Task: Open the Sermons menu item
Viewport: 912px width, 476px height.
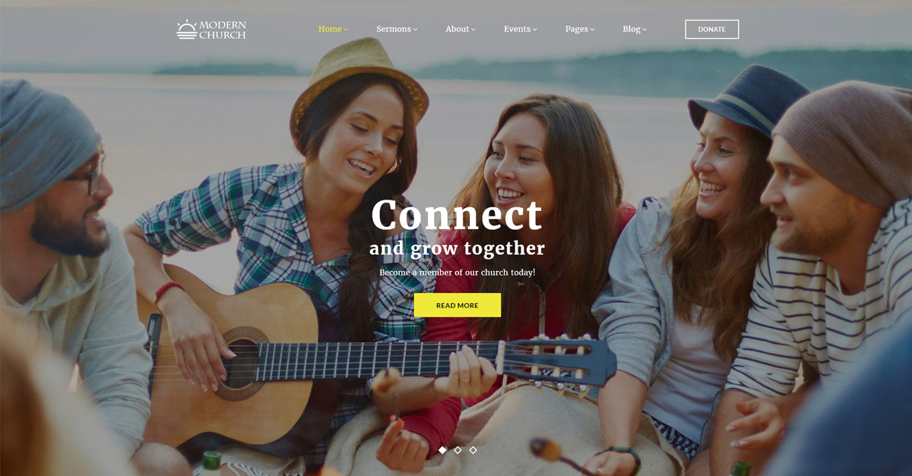Action: click(394, 29)
